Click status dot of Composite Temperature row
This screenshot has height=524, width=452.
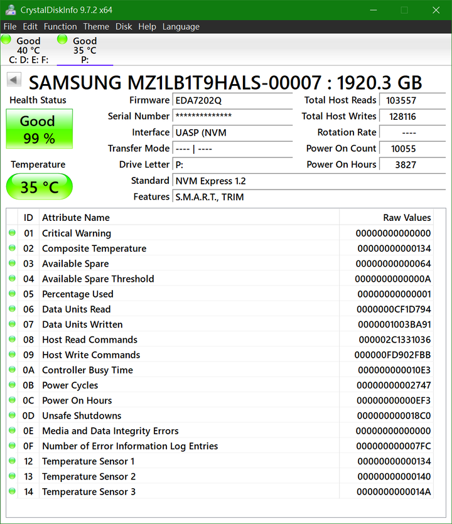click(x=13, y=248)
